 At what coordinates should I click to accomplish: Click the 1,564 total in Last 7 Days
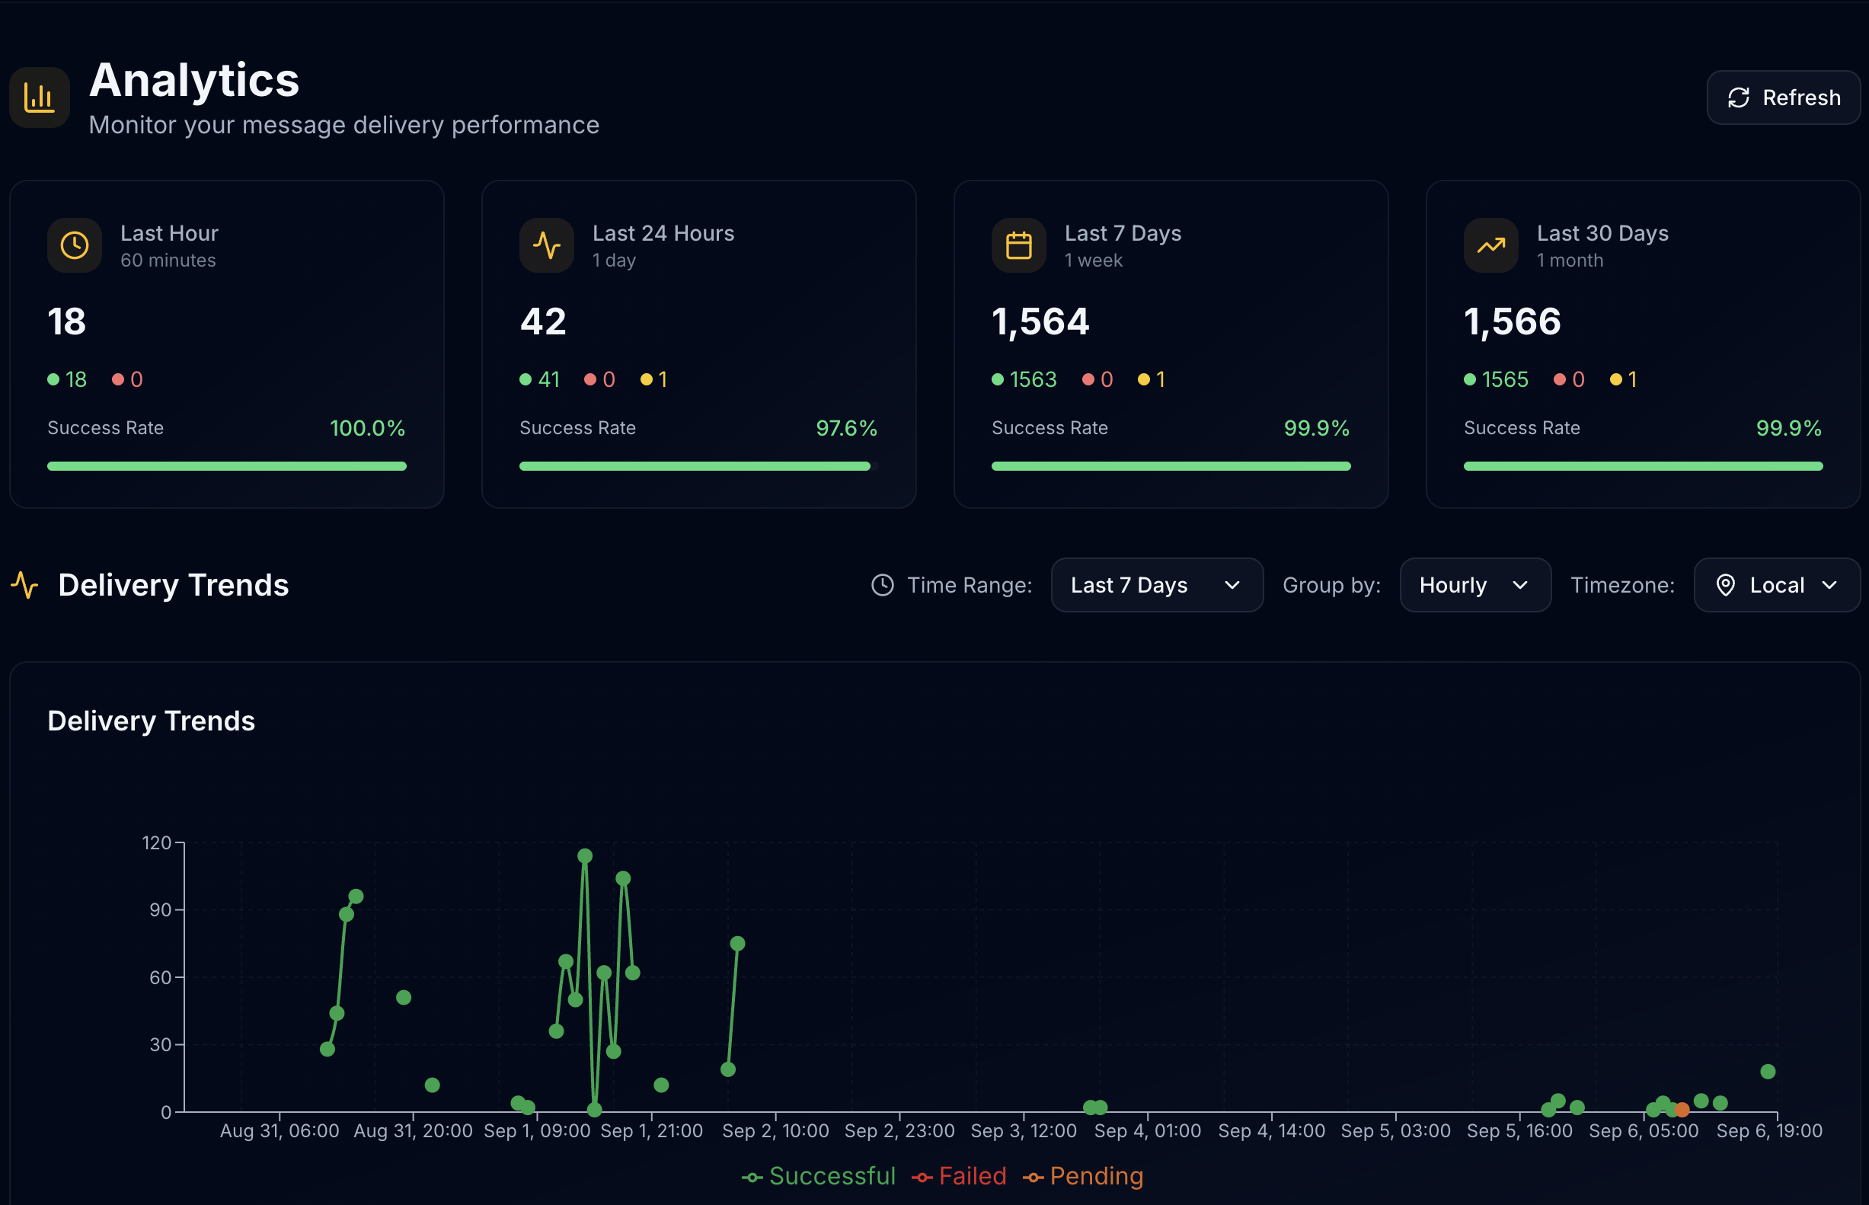click(1040, 322)
